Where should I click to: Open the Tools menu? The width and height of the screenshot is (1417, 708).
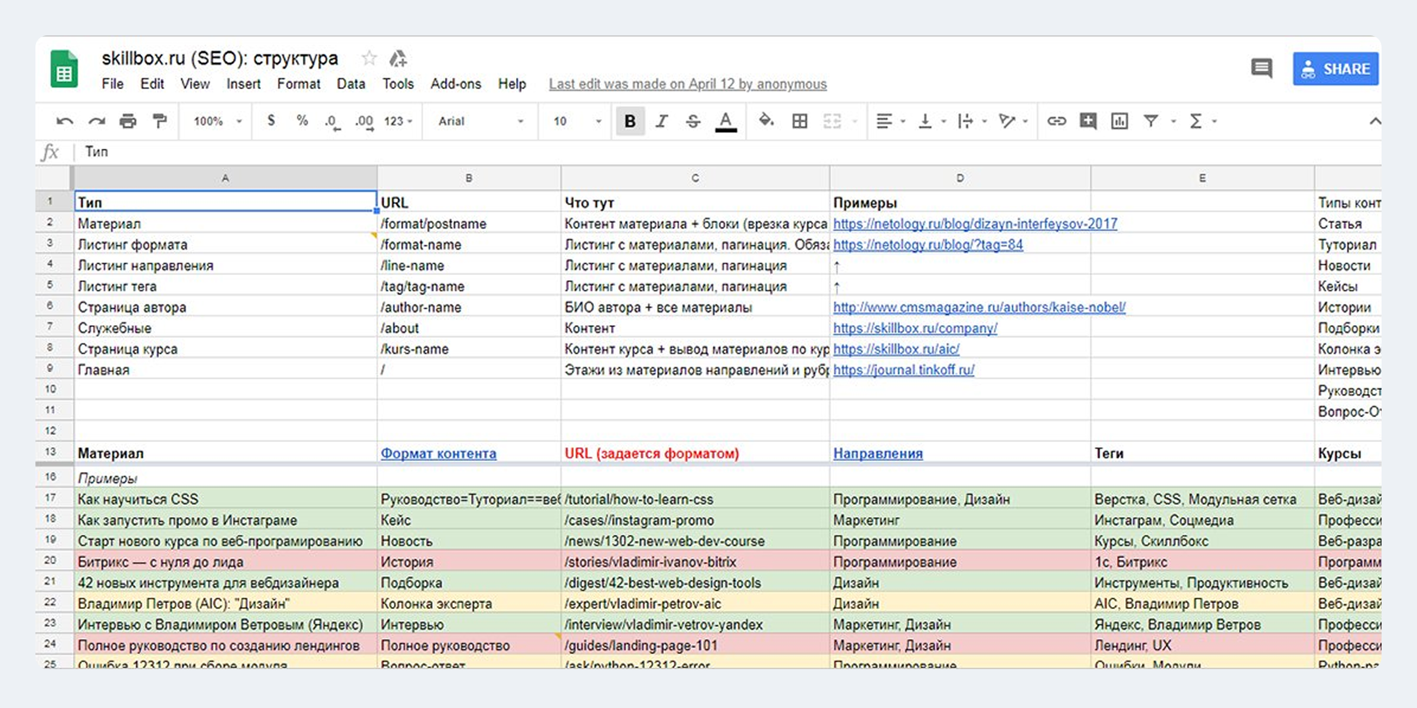click(398, 84)
